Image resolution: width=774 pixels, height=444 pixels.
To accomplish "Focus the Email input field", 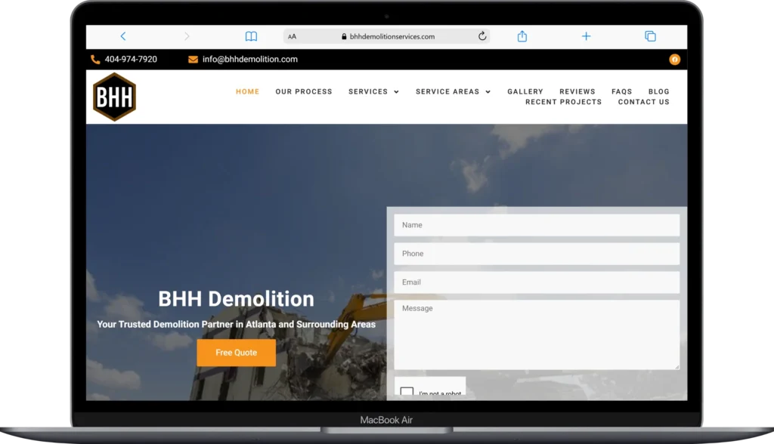I will click(537, 282).
